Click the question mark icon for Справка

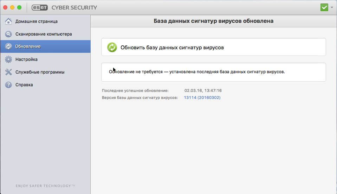[8, 85]
